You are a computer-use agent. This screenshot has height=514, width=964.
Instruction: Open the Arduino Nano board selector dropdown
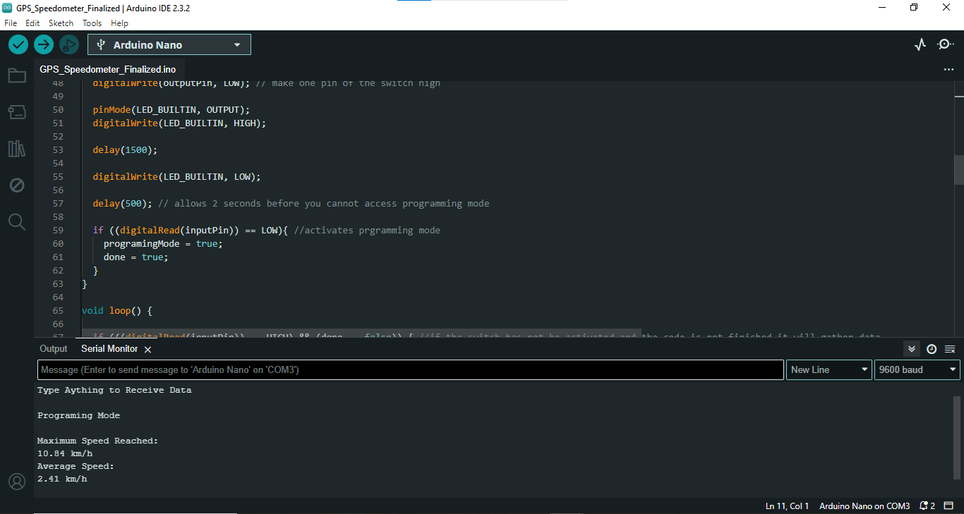(169, 44)
